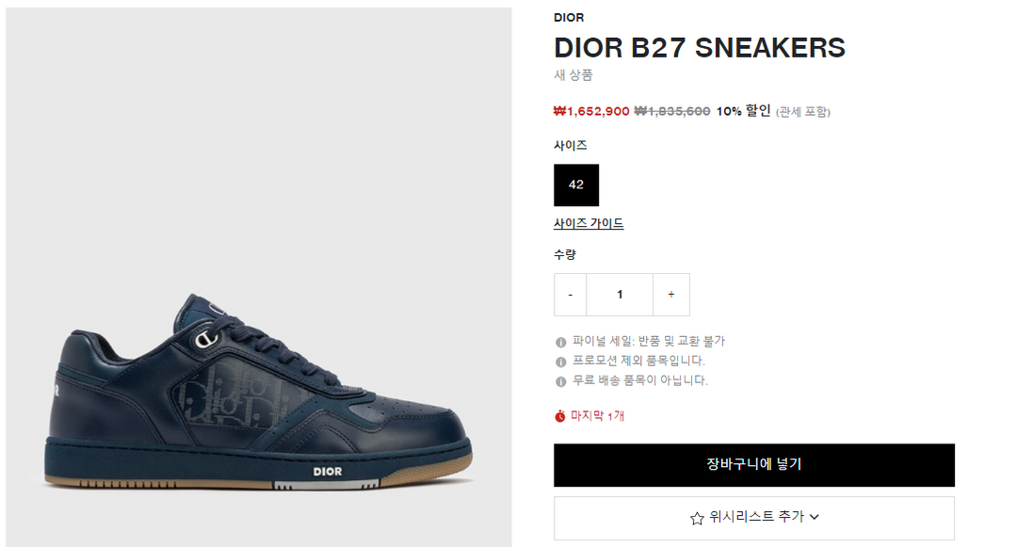
Task: Click the DIOR B27 SNEAKERS product title
Action: point(699,47)
